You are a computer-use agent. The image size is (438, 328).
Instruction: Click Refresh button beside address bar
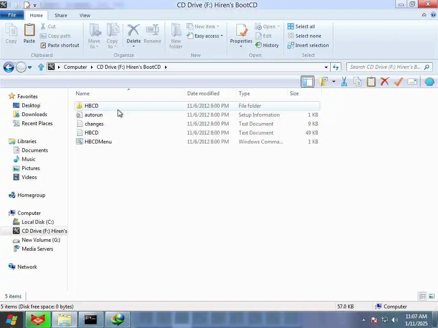(x=336, y=67)
